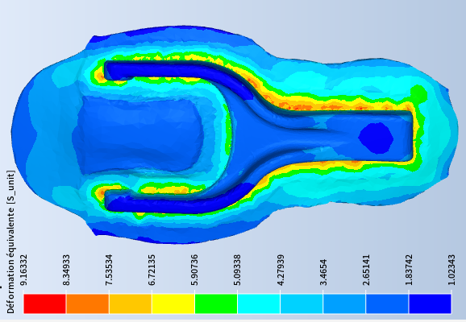Click the legend value 2.65141
This screenshot has height=322, width=466.
(366, 270)
